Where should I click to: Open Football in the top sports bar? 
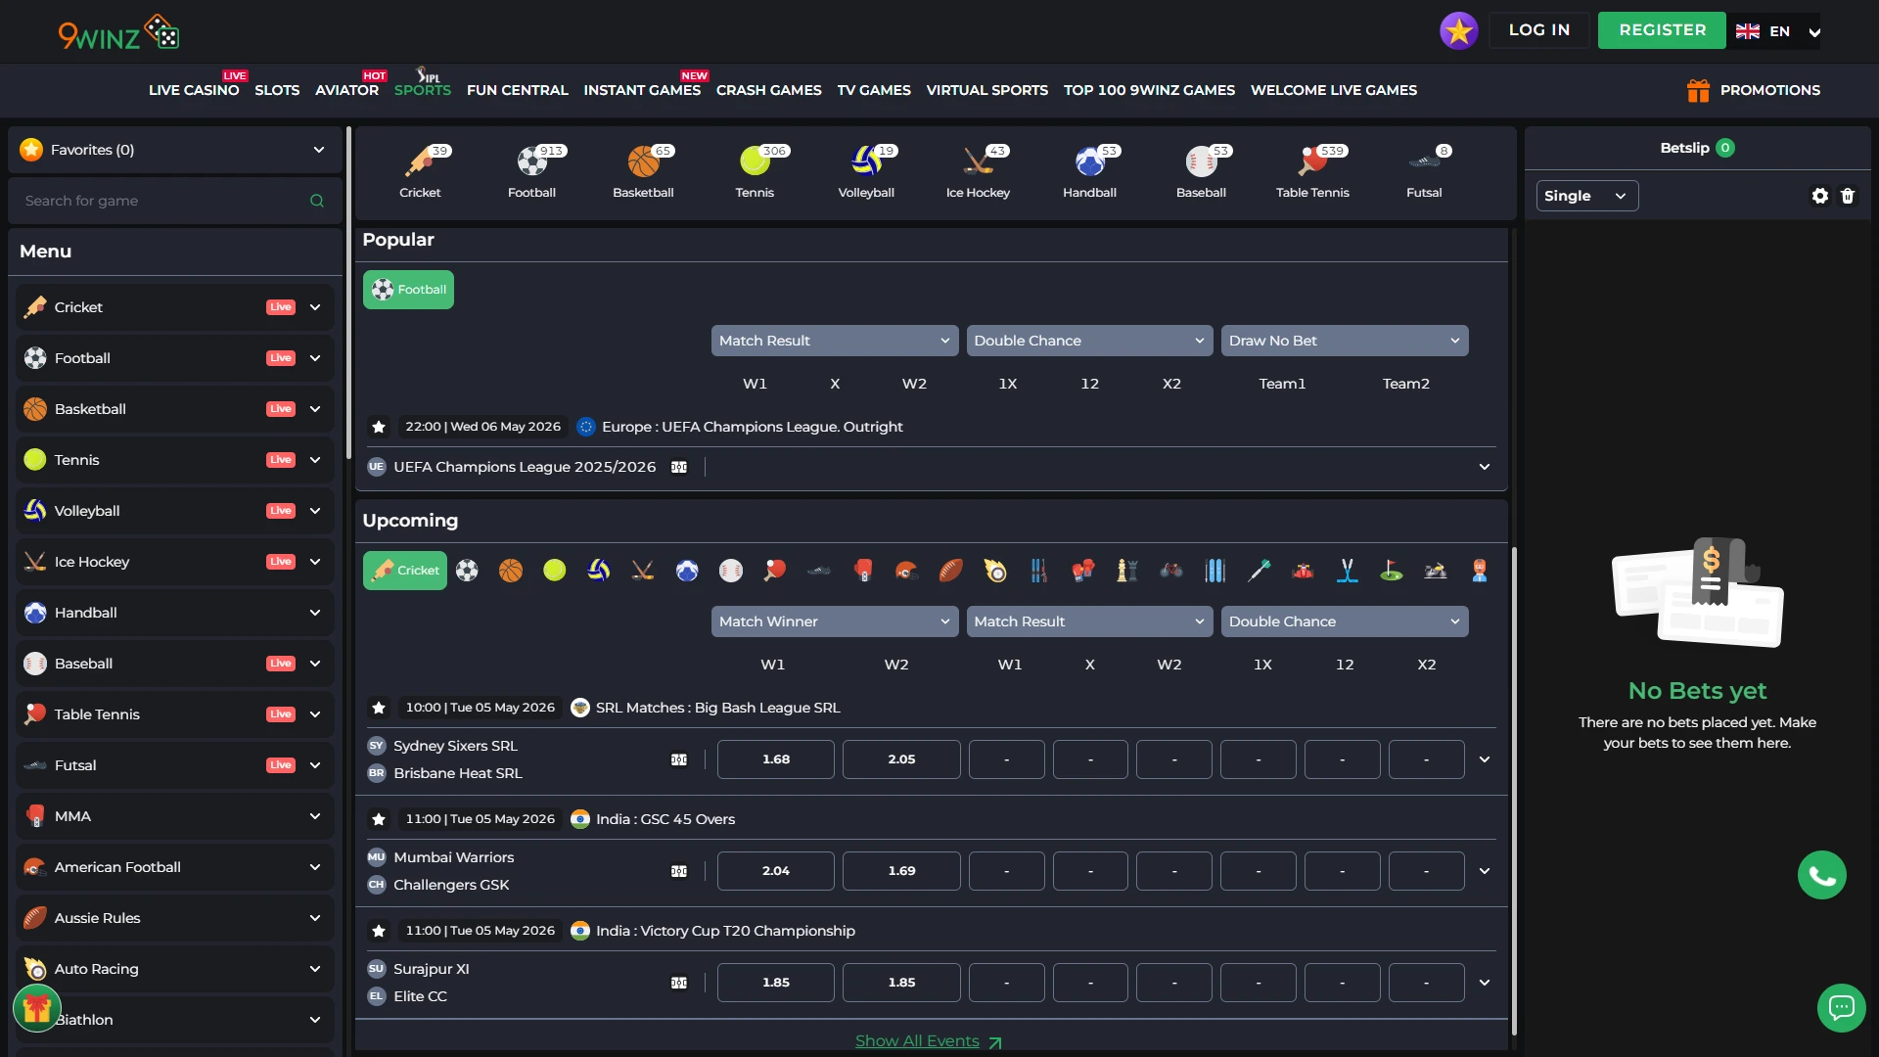(x=531, y=172)
